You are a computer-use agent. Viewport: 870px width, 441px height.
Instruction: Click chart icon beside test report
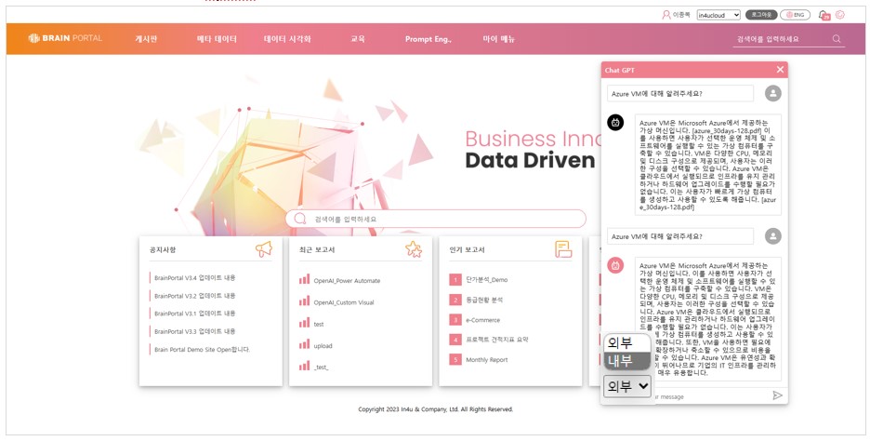(304, 323)
